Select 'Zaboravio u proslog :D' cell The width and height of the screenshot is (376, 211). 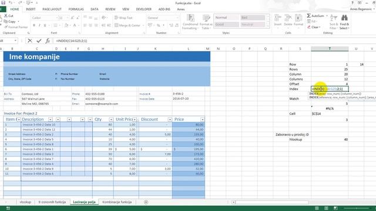tap(292, 135)
